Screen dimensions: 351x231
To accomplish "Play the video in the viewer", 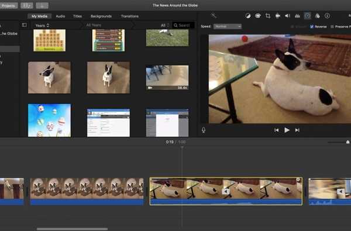I will pos(287,130).
